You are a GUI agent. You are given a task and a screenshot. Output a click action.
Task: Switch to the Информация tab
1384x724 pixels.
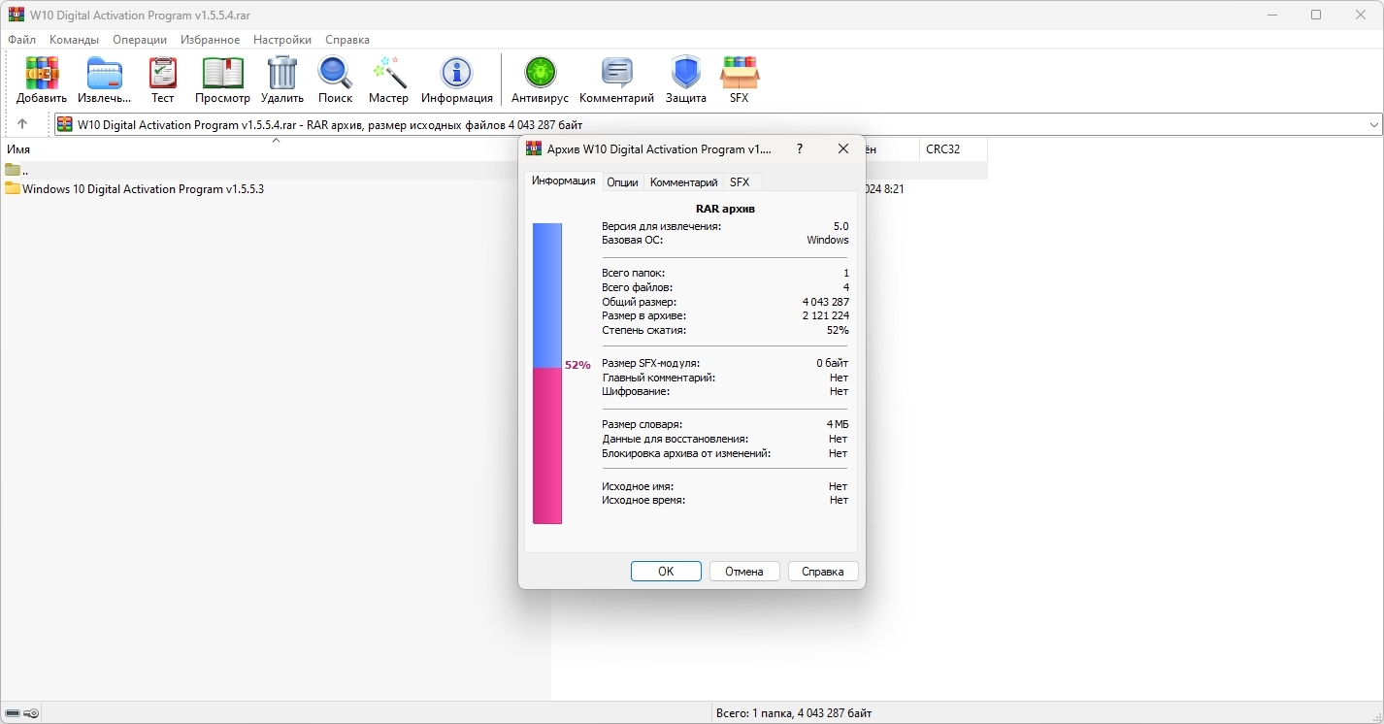(x=563, y=181)
